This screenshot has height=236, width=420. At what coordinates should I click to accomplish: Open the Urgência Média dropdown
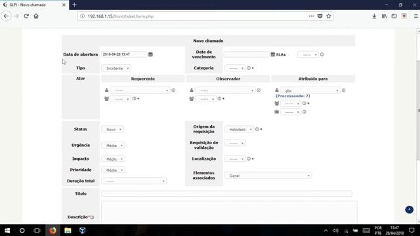[113, 146]
